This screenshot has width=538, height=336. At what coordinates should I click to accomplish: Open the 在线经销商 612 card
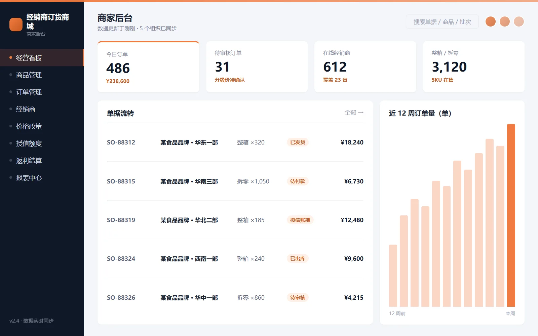pyautogui.click(x=365, y=67)
